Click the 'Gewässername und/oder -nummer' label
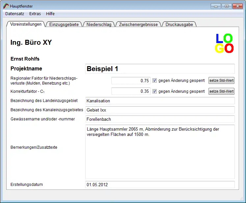This screenshot has height=203, width=246. coord(42,119)
